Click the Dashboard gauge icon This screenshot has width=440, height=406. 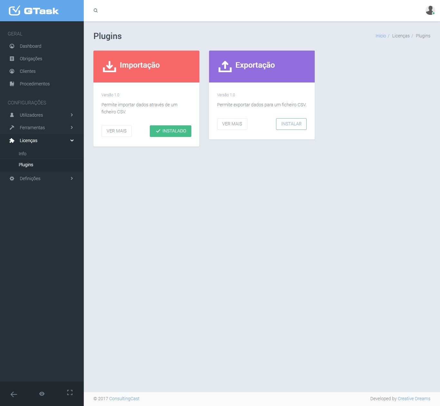click(12, 46)
